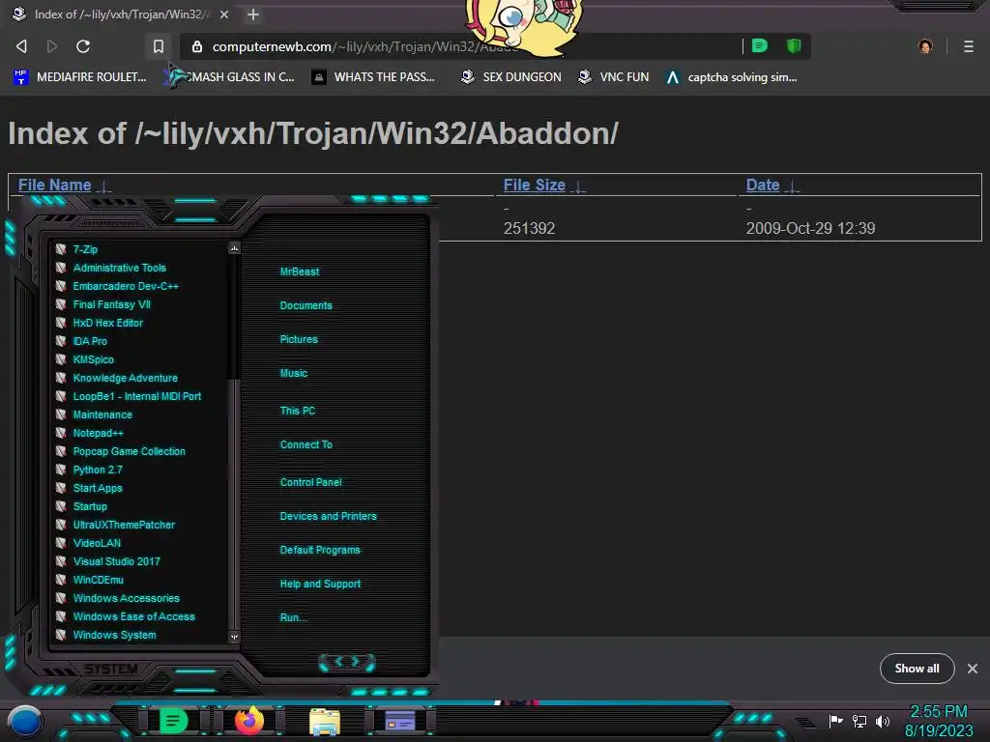Open Control Panel from Start menu
The height and width of the screenshot is (742, 990).
(x=310, y=482)
